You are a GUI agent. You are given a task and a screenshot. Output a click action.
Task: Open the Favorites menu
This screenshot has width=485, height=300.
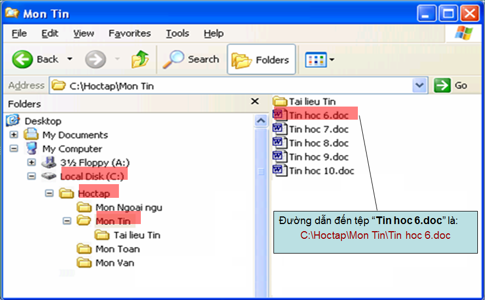pyautogui.click(x=129, y=33)
